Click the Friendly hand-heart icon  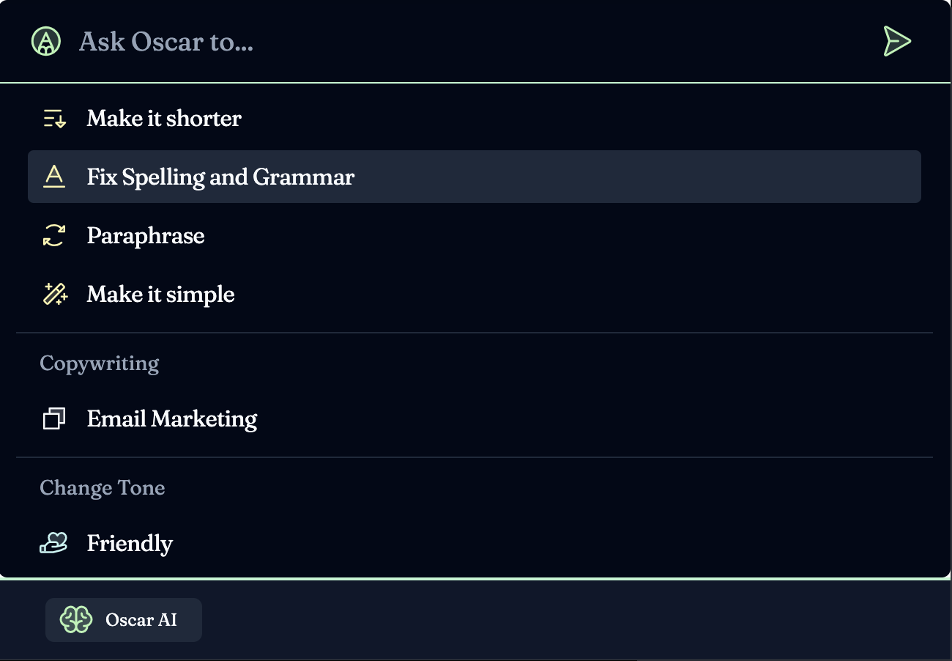pyautogui.click(x=54, y=543)
